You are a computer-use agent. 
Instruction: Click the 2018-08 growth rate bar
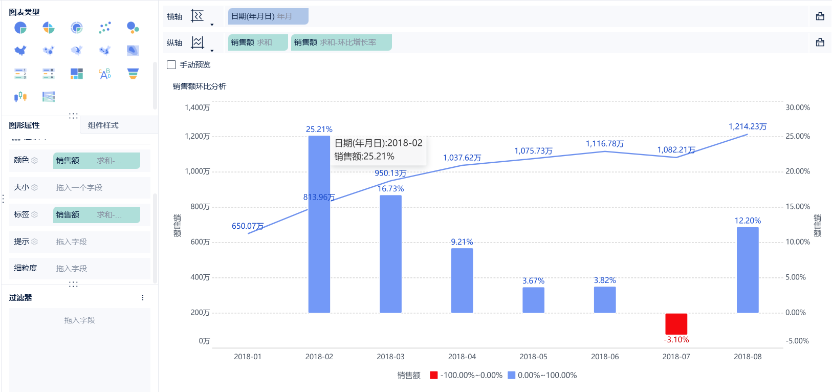[748, 270]
